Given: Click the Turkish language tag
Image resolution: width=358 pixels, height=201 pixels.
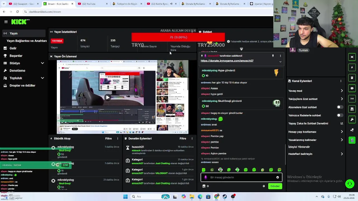Looking at the screenshot, I should tap(303, 50).
